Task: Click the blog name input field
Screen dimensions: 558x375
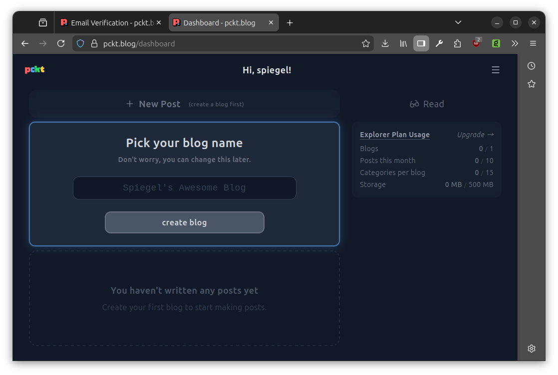Action: (x=184, y=188)
